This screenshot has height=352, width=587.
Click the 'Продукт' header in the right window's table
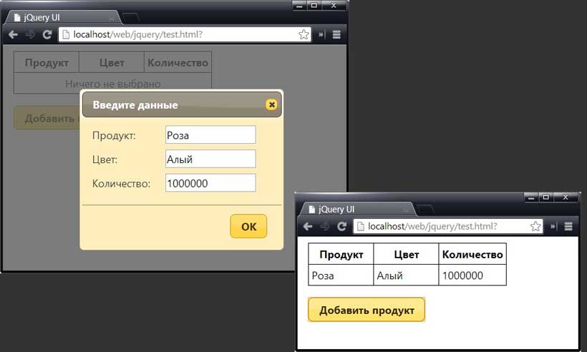pyautogui.click(x=341, y=255)
